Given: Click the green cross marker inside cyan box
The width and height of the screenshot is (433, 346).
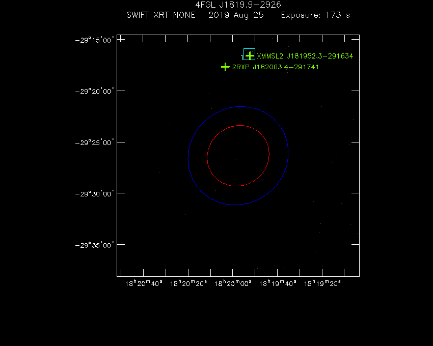Looking at the screenshot, I should 250,55.
